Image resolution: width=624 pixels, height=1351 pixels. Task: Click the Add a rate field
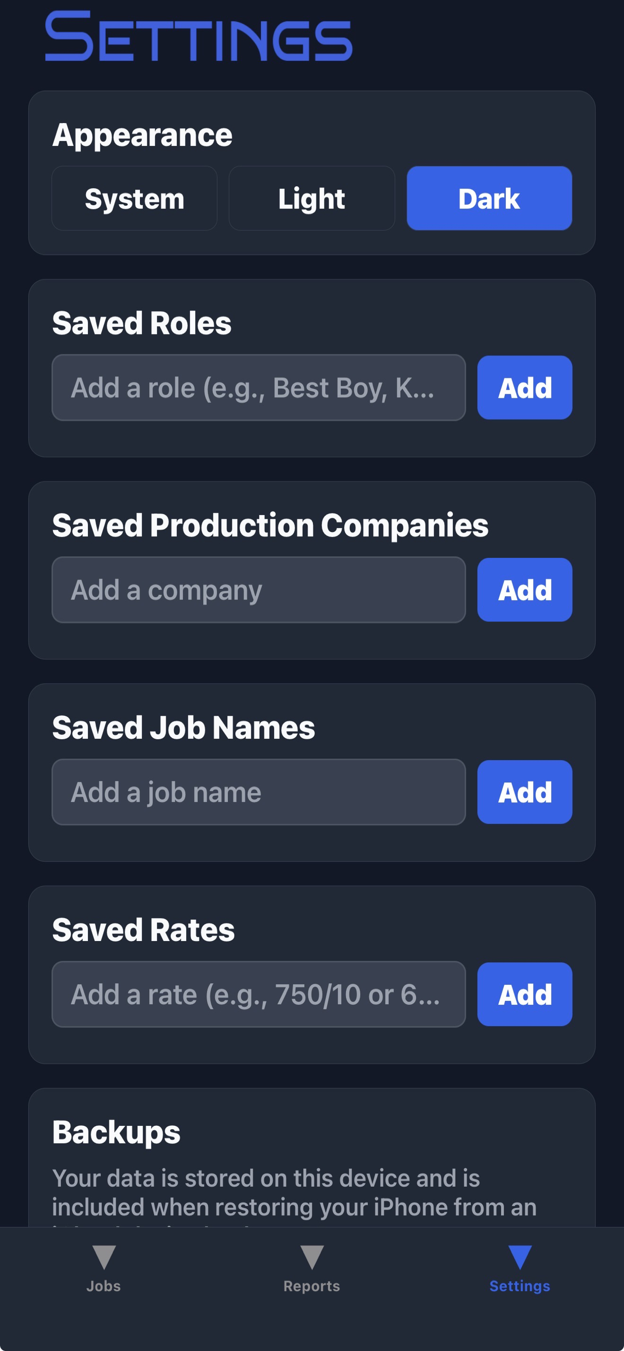(258, 995)
